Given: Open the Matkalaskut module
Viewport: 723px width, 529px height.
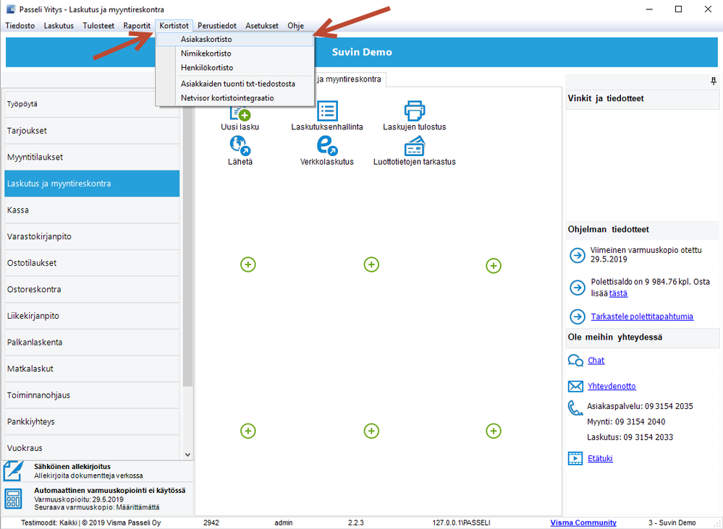Looking at the screenshot, I should [x=92, y=369].
